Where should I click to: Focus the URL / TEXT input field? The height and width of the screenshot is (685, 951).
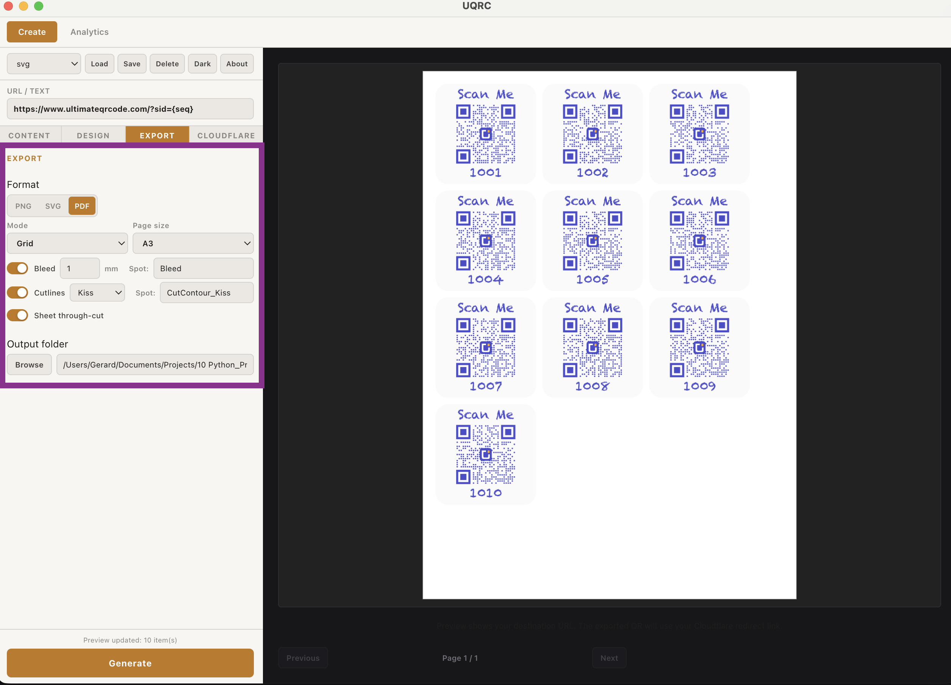pyautogui.click(x=130, y=109)
